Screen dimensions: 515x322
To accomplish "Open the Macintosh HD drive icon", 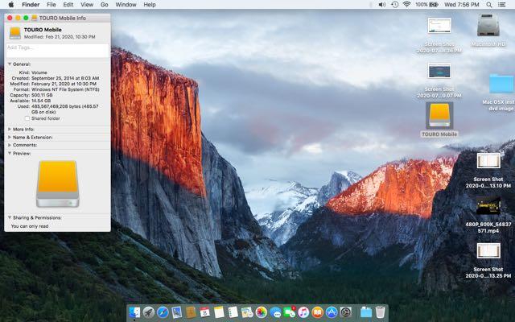I will pos(488,26).
